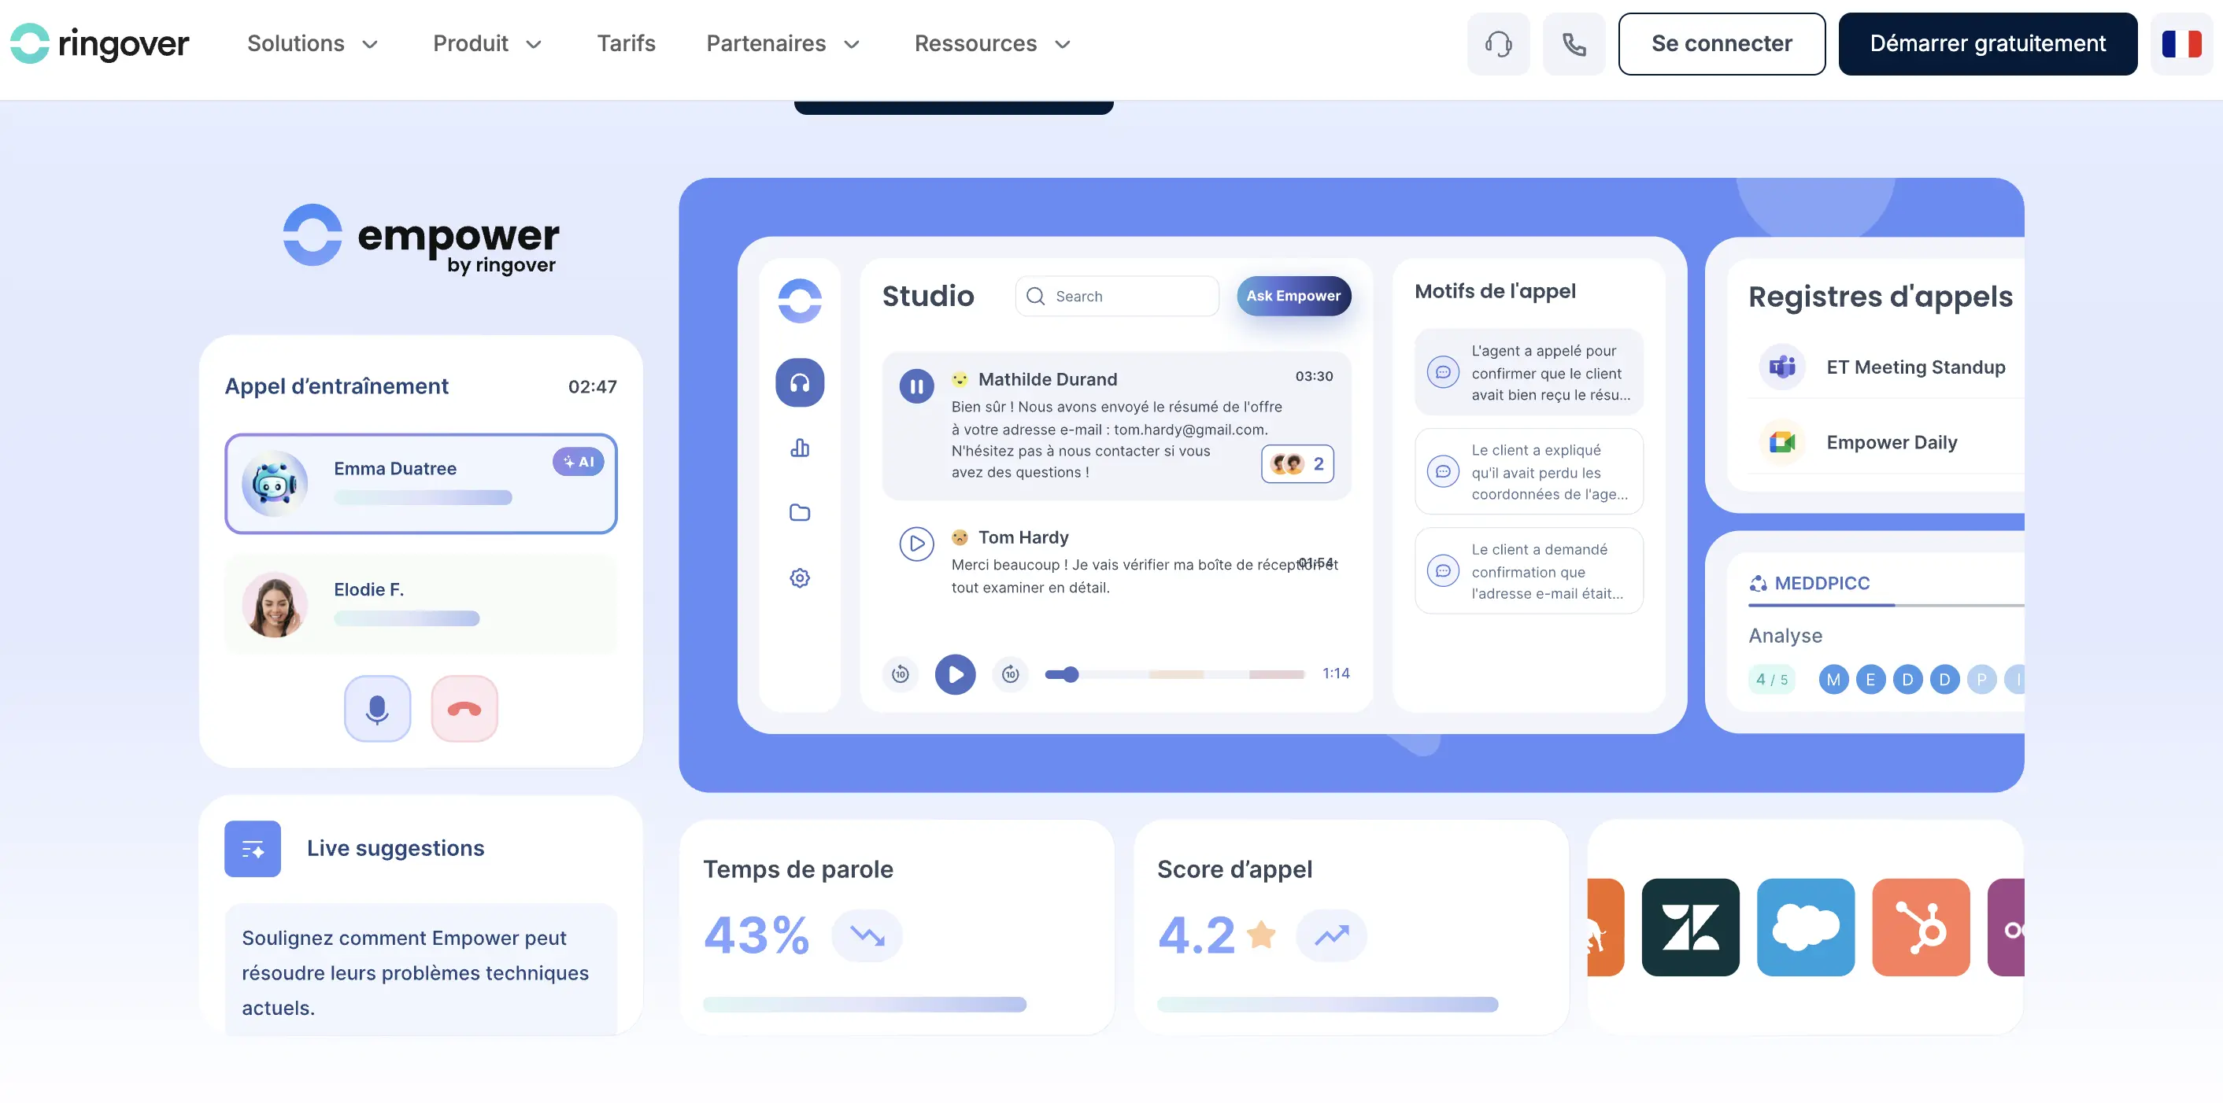Viewport: 2223px width, 1103px height.
Task: Expand the Produit dropdown menu
Action: [x=487, y=44]
